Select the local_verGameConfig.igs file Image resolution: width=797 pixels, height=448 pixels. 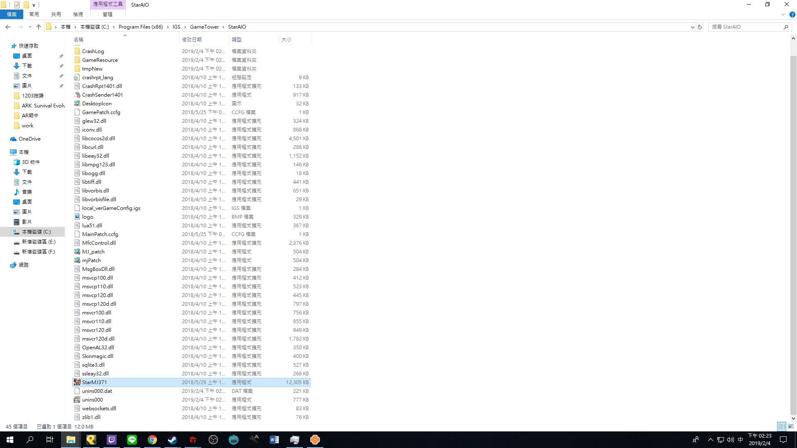pyautogui.click(x=111, y=208)
